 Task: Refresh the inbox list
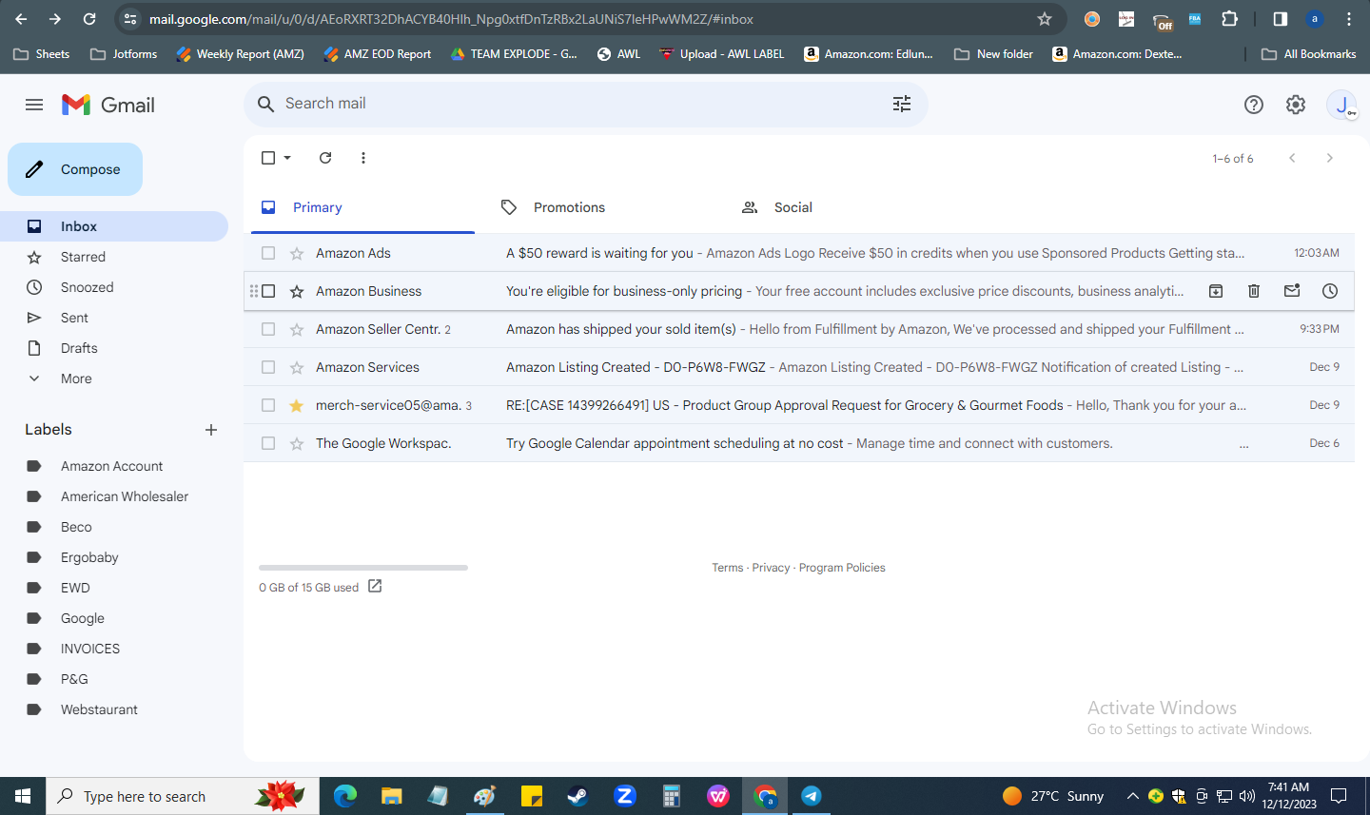point(325,158)
